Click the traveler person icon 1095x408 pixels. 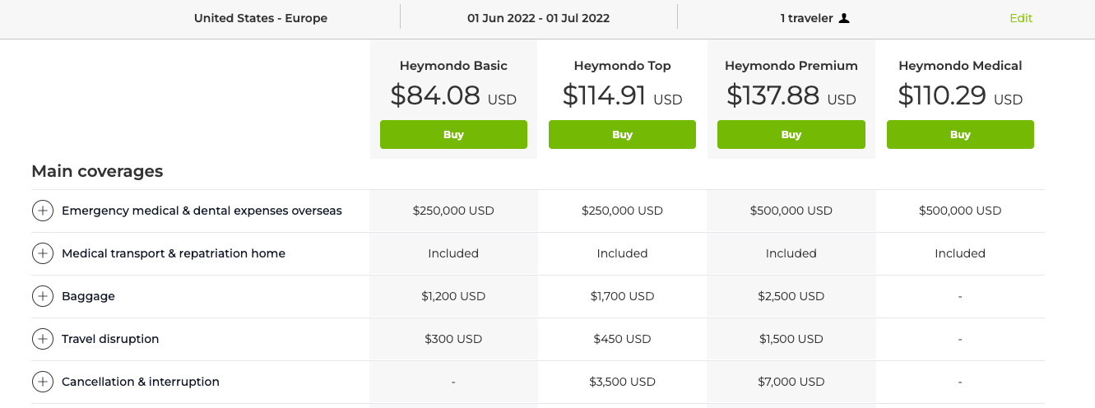[x=843, y=18]
